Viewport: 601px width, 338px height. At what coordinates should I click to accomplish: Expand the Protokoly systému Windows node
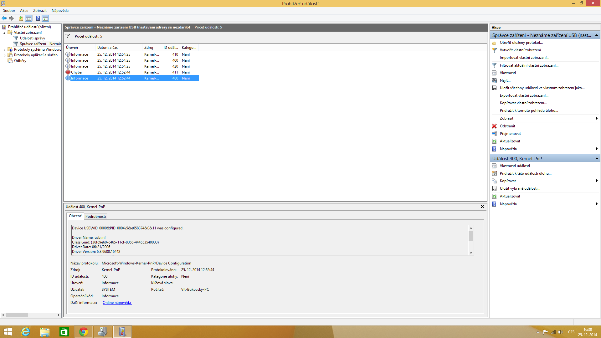pos(4,49)
